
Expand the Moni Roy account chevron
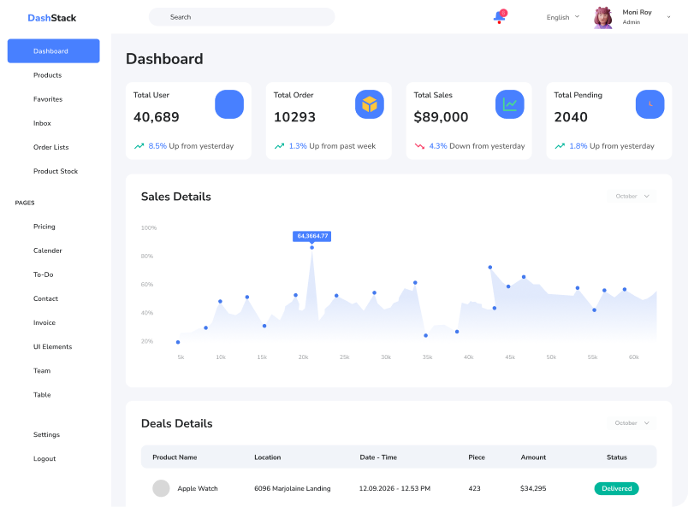[668, 17]
